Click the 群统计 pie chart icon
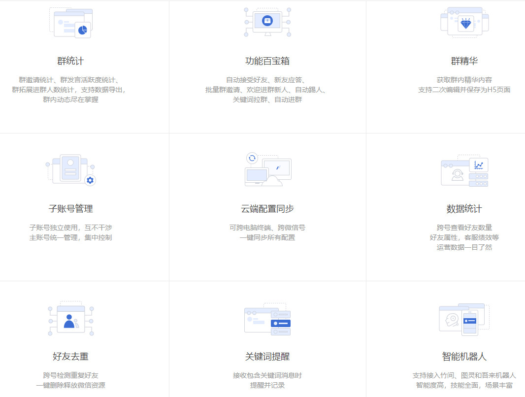Viewport: 525px width, 397px height. pos(70,22)
